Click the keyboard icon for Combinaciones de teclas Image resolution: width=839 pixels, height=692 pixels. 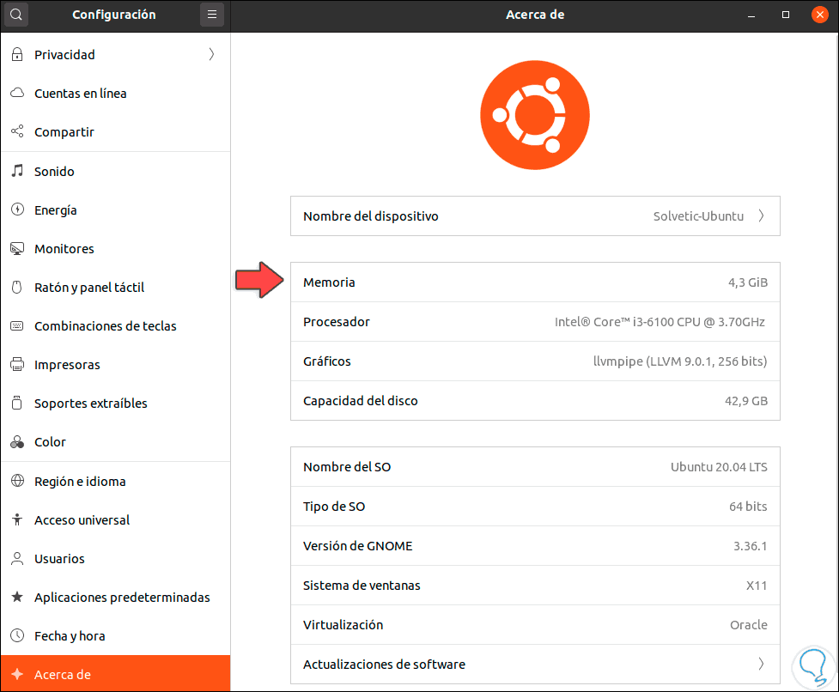(17, 325)
